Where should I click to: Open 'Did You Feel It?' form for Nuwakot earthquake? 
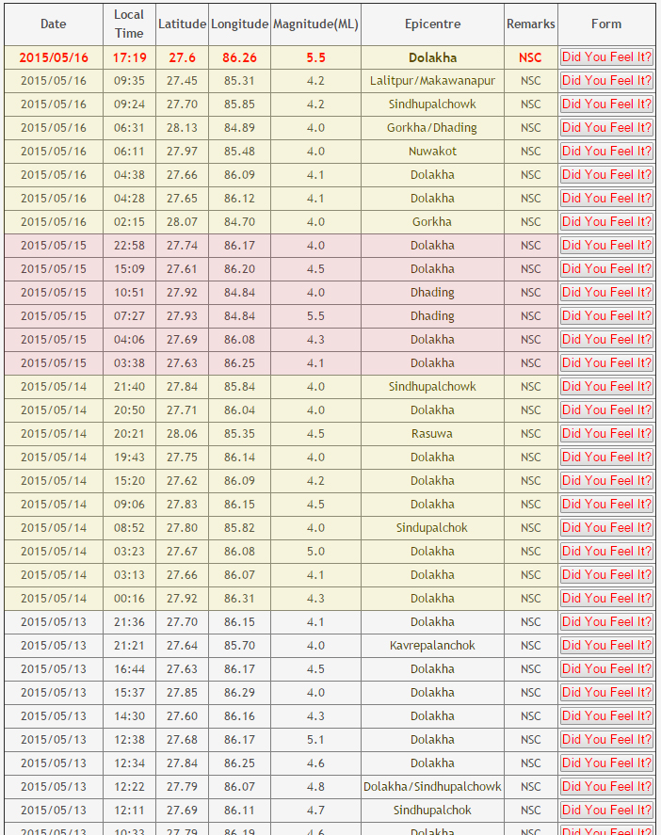[606, 152]
